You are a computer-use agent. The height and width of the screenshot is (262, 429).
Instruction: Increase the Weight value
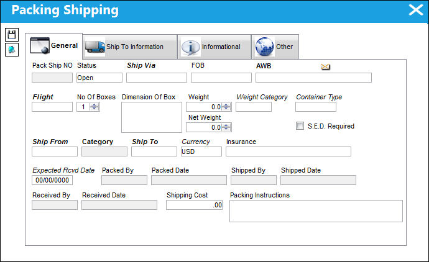tap(226, 105)
